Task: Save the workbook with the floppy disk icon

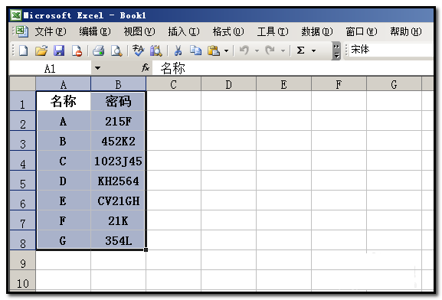Action: [59, 51]
